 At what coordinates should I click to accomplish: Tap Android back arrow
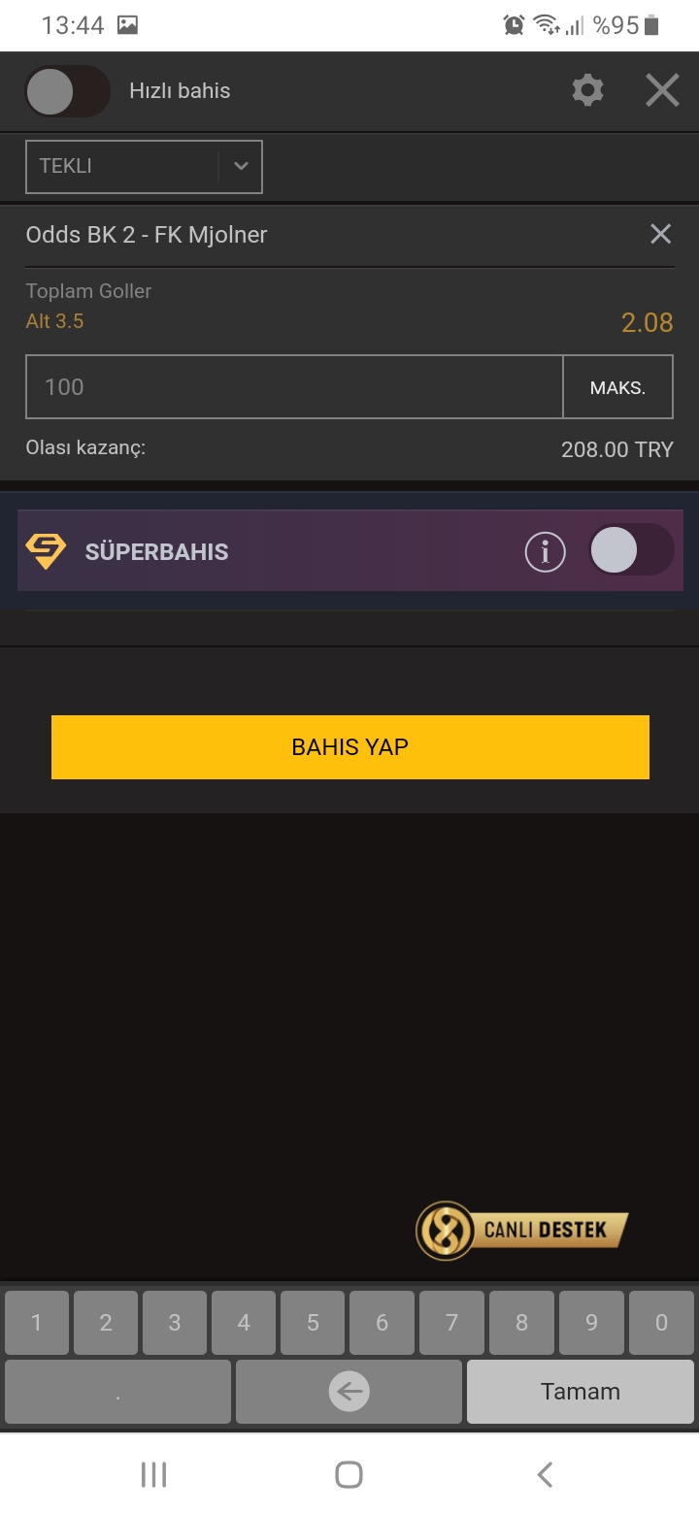(545, 1474)
